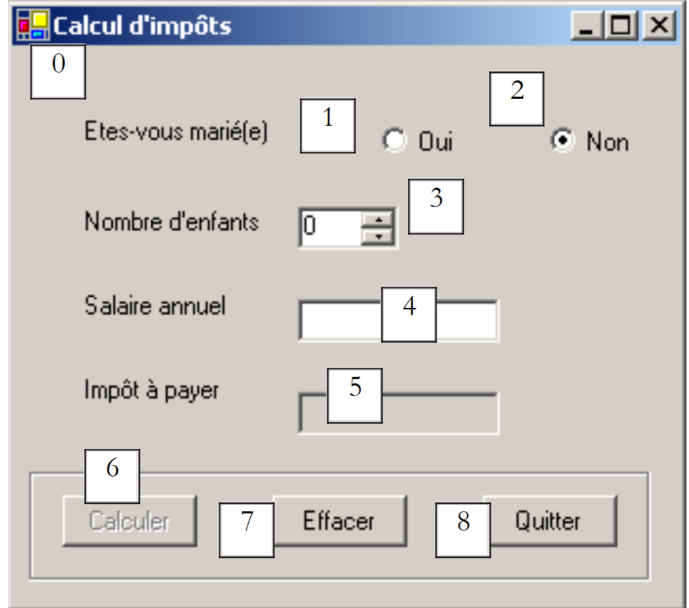Click the Oui label text
Image resolution: width=689 pixels, height=608 pixels.
pyautogui.click(x=436, y=142)
